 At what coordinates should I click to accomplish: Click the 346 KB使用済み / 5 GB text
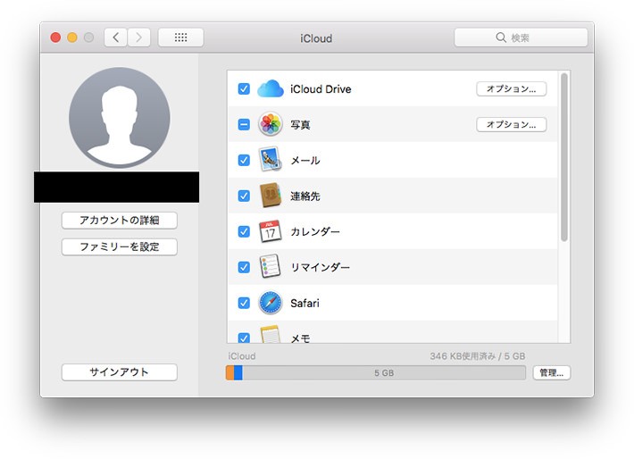click(x=478, y=356)
